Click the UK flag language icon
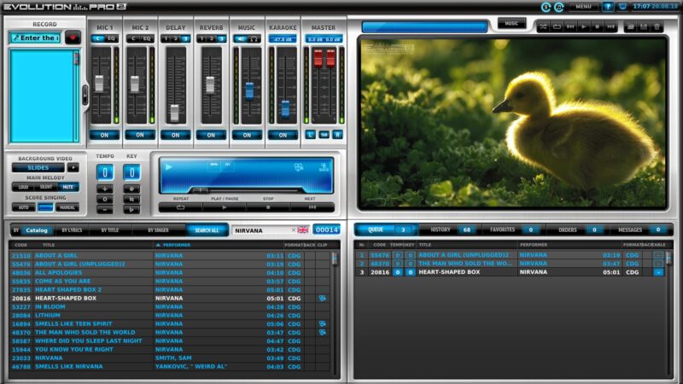683x384 pixels. (303, 230)
